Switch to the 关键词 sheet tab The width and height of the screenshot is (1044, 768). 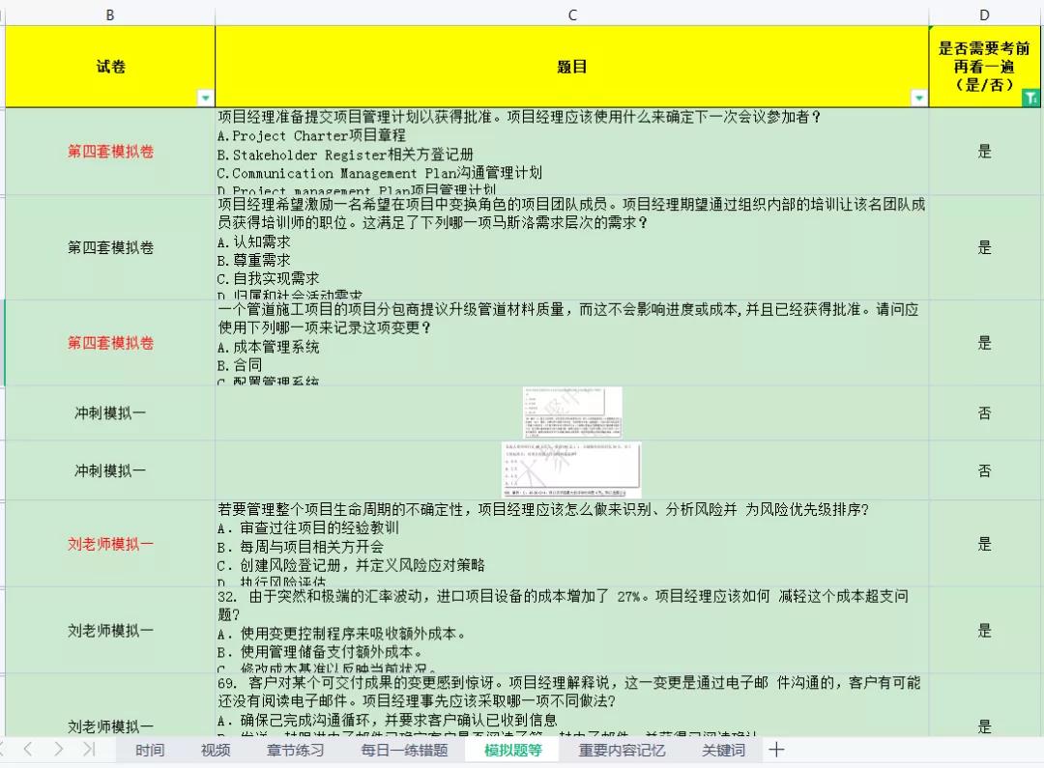(723, 751)
